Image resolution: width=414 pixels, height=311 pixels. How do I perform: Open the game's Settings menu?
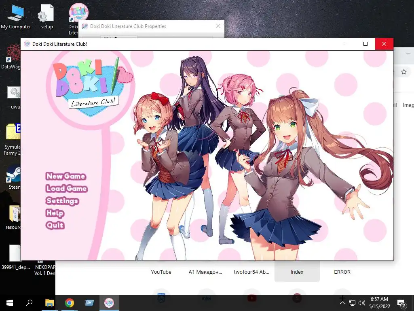click(x=62, y=201)
